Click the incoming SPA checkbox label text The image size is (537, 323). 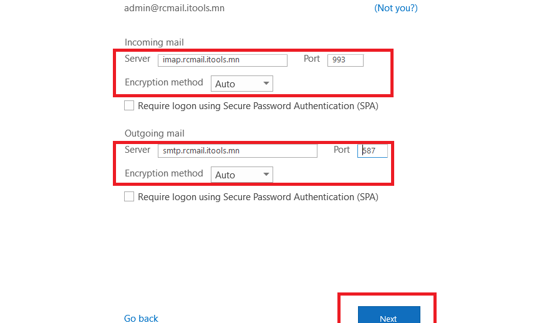[258, 106]
